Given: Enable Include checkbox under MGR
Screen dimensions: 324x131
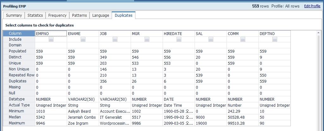Looking at the screenshot, I should pyautogui.click(x=147, y=39).
